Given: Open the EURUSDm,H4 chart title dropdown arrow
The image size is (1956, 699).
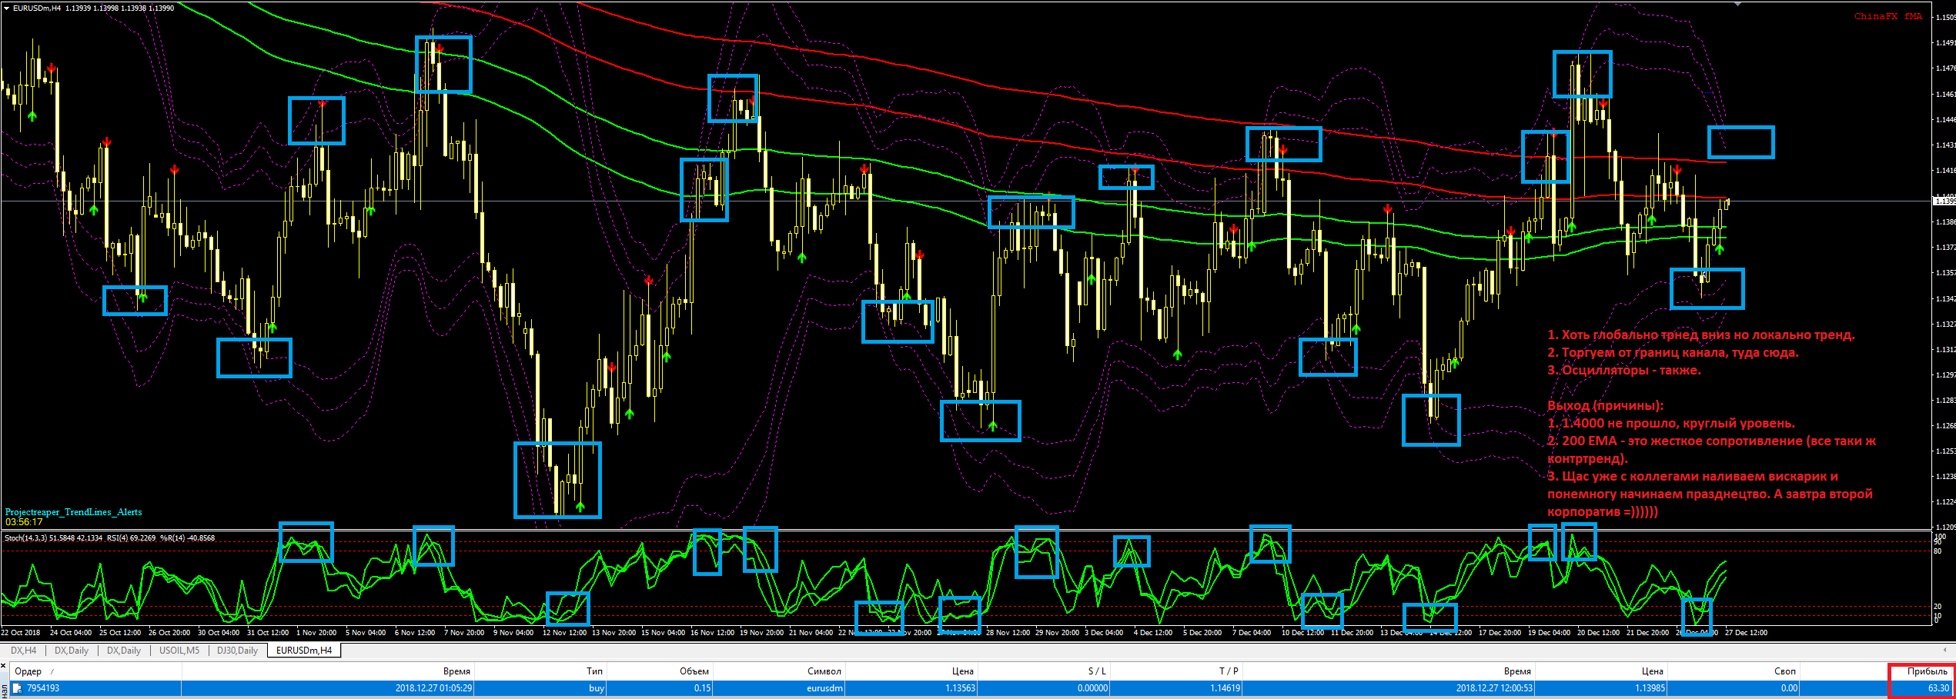Looking at the screenshot, I should tap(6, 8).
